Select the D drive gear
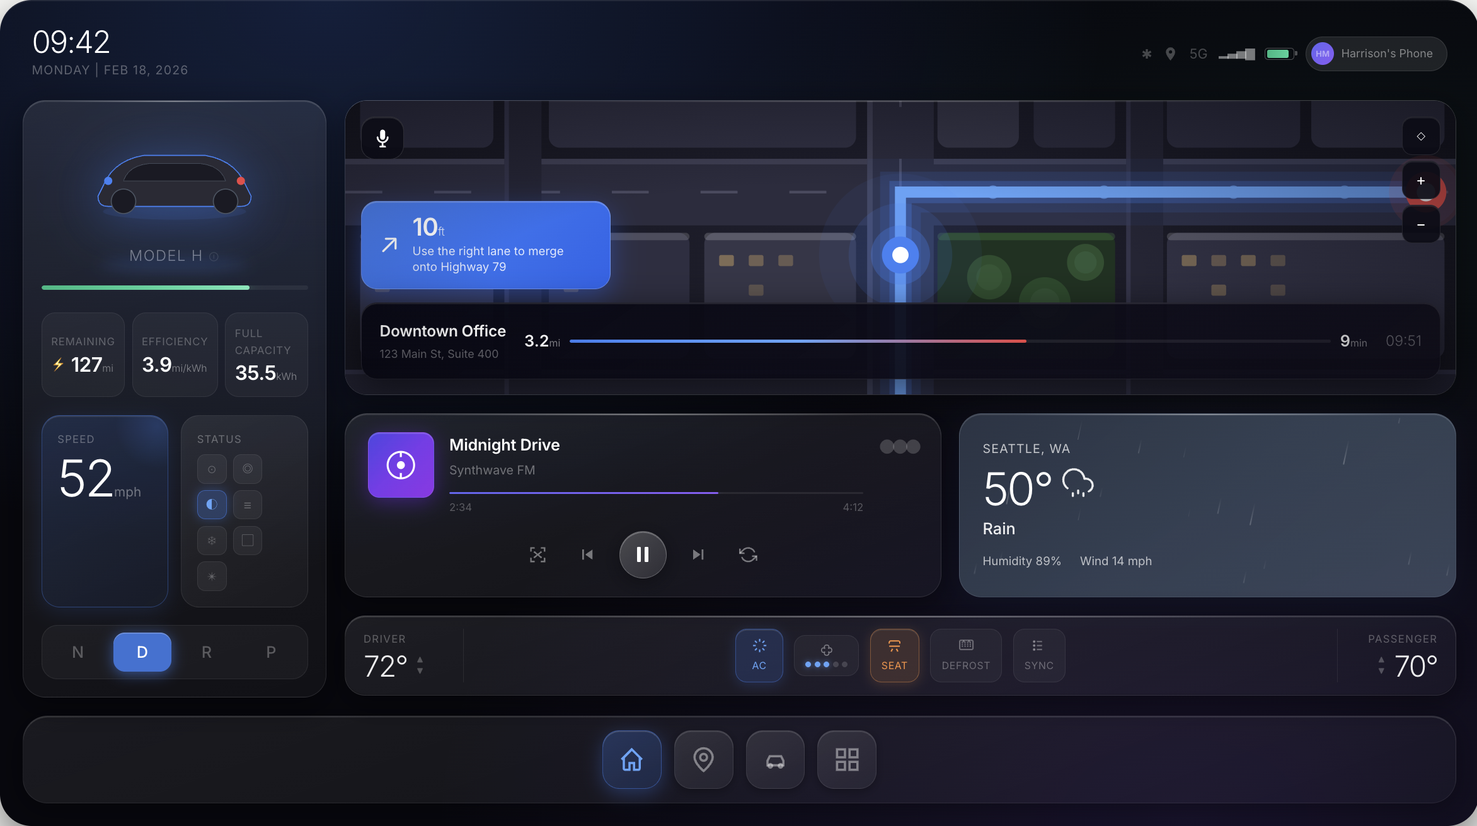The image size is (1477, 826). 142,652
